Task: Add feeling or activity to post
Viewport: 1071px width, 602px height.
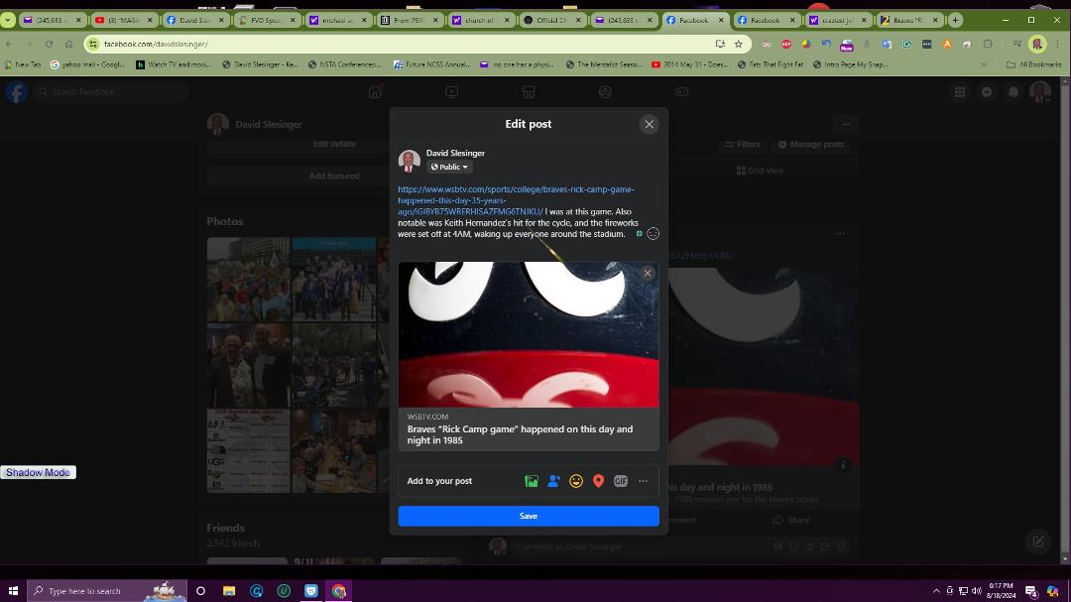Action: pos(576,481)
